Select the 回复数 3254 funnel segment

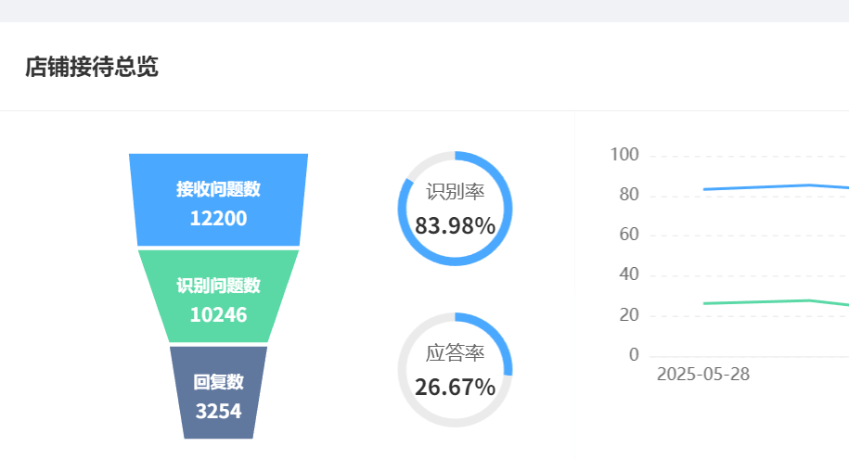point(218,392)
